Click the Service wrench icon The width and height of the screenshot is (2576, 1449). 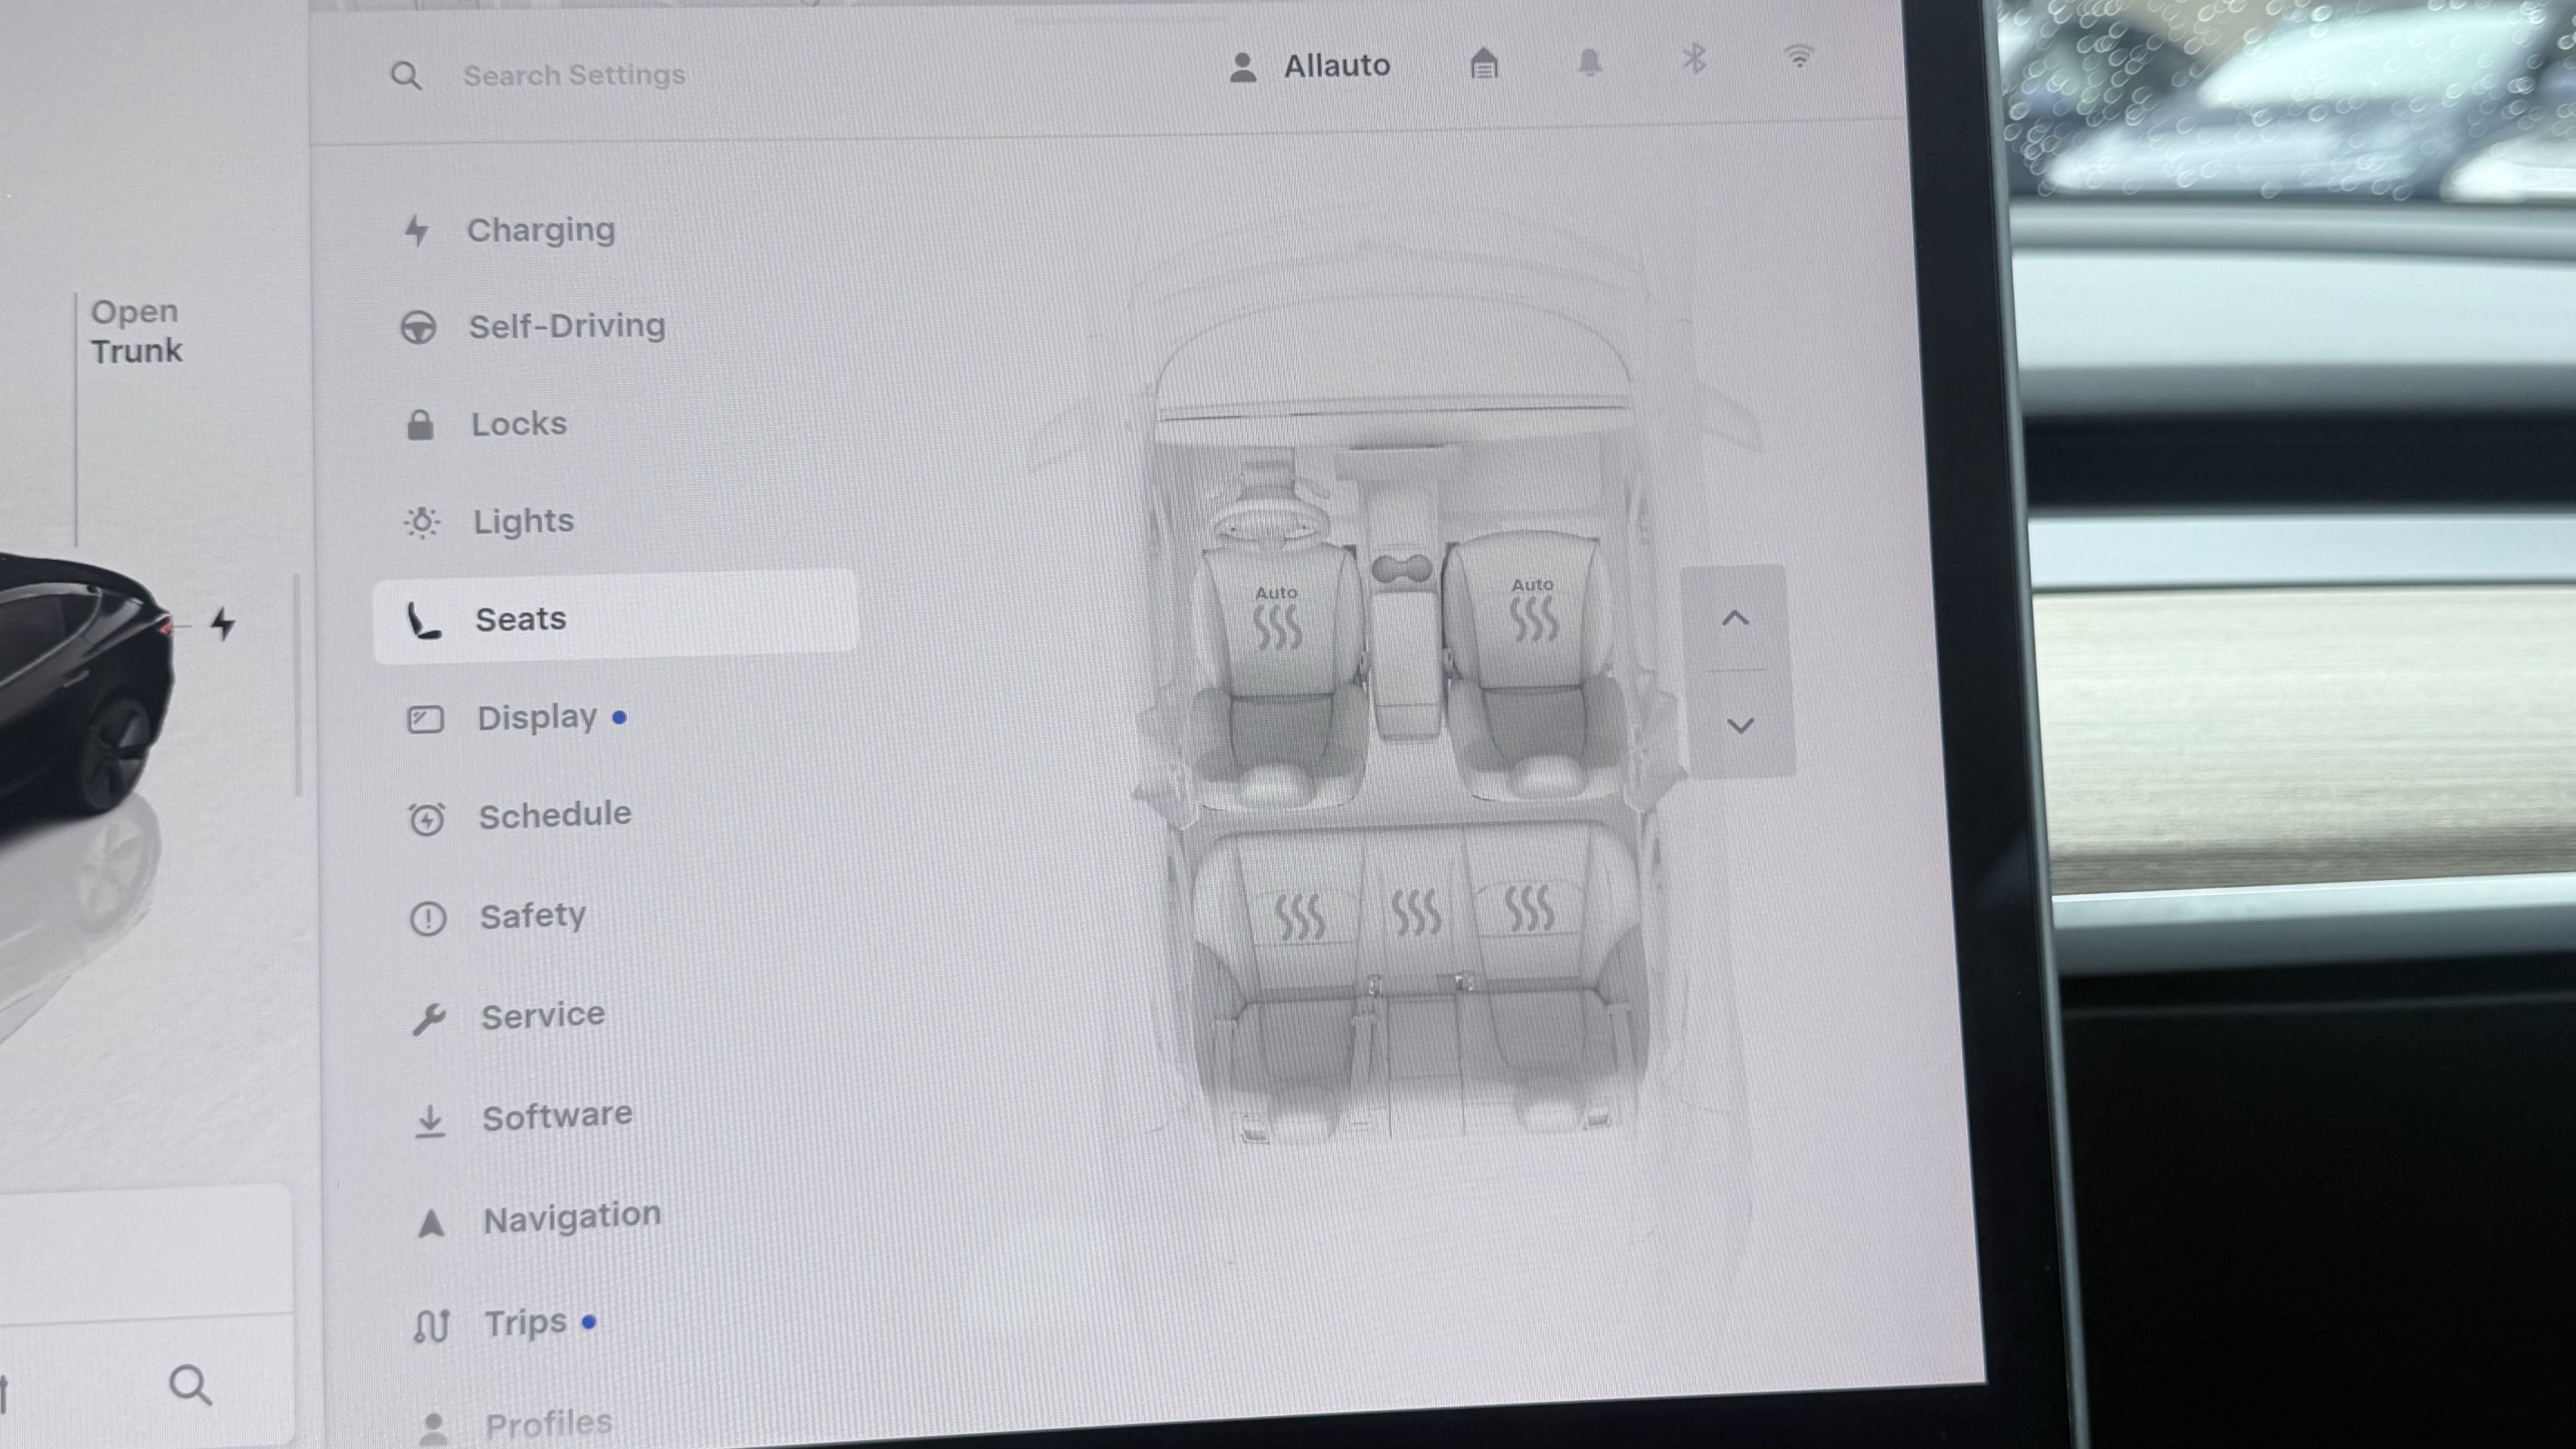tap(429, 1019)
